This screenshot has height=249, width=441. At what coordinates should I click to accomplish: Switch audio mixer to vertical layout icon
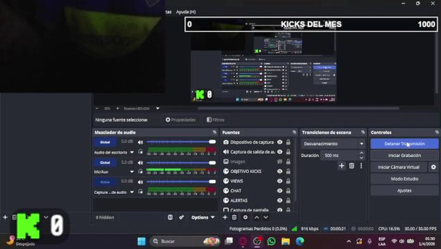pos(170,218)
